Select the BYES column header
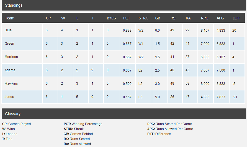 111,18
